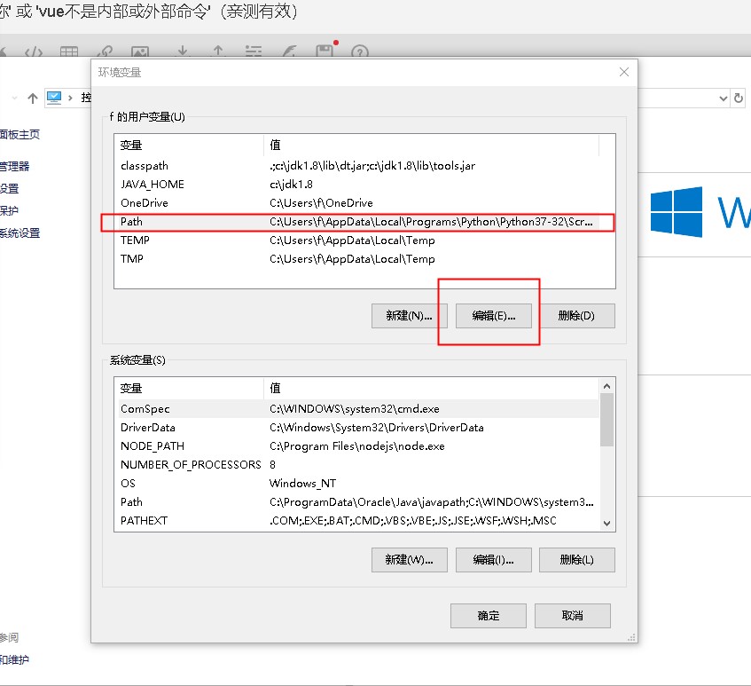
Task: Open the recent locations dropdown chevron
Action: tap(15, 98)
